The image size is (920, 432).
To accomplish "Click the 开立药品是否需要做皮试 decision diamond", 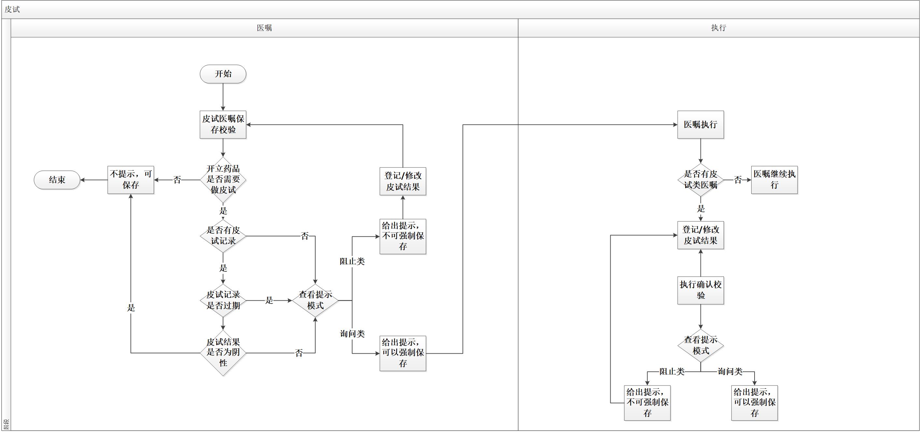I will (x=223, y=180).
